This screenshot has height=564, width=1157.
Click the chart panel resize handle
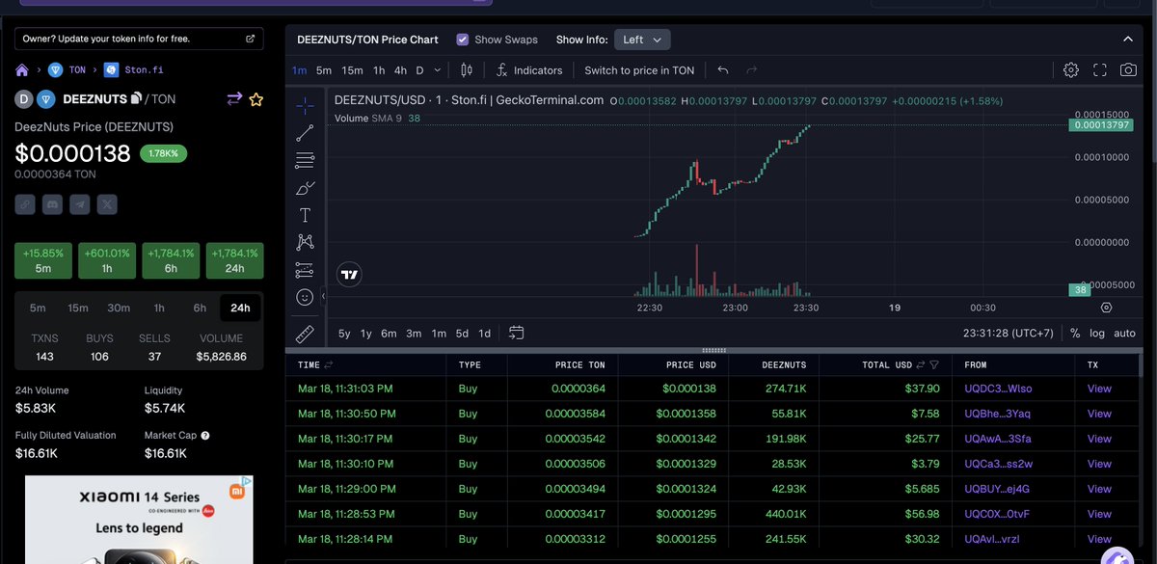[714, 350]
